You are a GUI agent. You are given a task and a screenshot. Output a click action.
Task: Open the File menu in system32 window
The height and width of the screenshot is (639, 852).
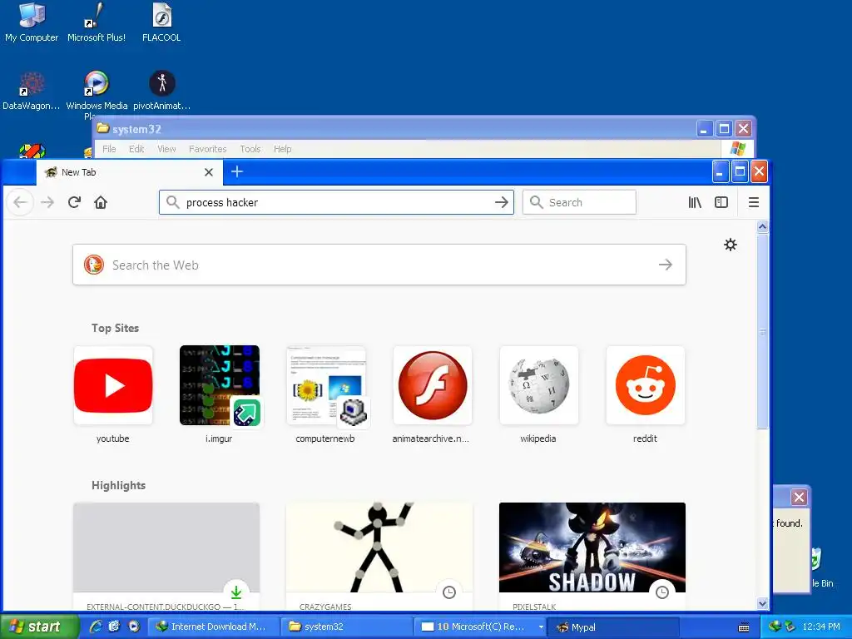[x=109, y=149]
